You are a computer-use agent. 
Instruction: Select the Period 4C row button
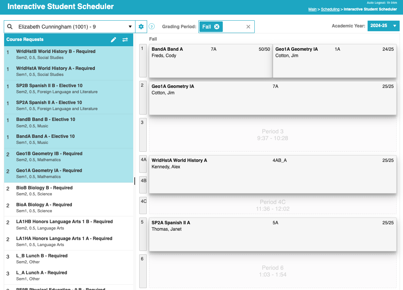point(143,205)
